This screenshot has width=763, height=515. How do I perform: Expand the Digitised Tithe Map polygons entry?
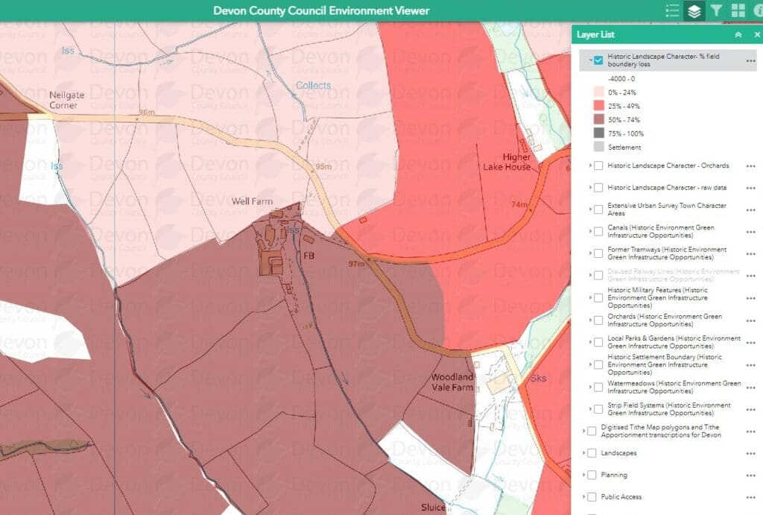click(x=585, y=431)
